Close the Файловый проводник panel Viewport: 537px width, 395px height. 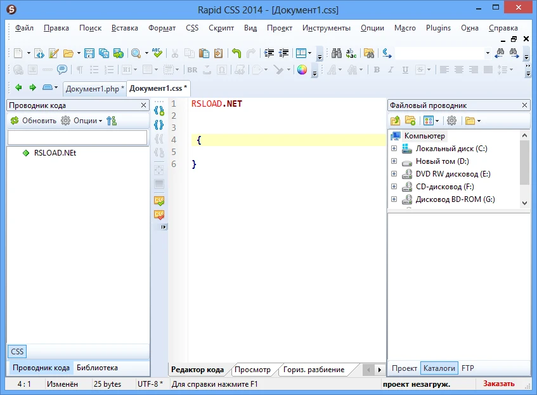[x=524, y=105]
